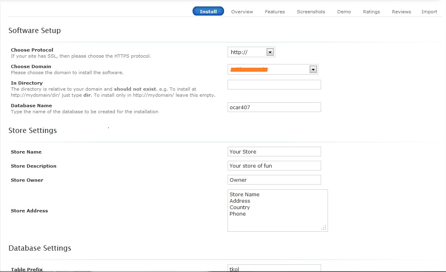Click the Store Address resize grip
446x272 pixels.
pos(324,228)
